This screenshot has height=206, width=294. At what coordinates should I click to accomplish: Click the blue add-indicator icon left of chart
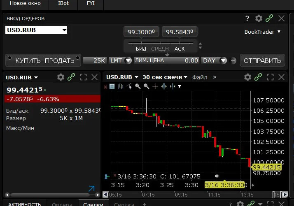pyautogui.click(x=107, y=176)
